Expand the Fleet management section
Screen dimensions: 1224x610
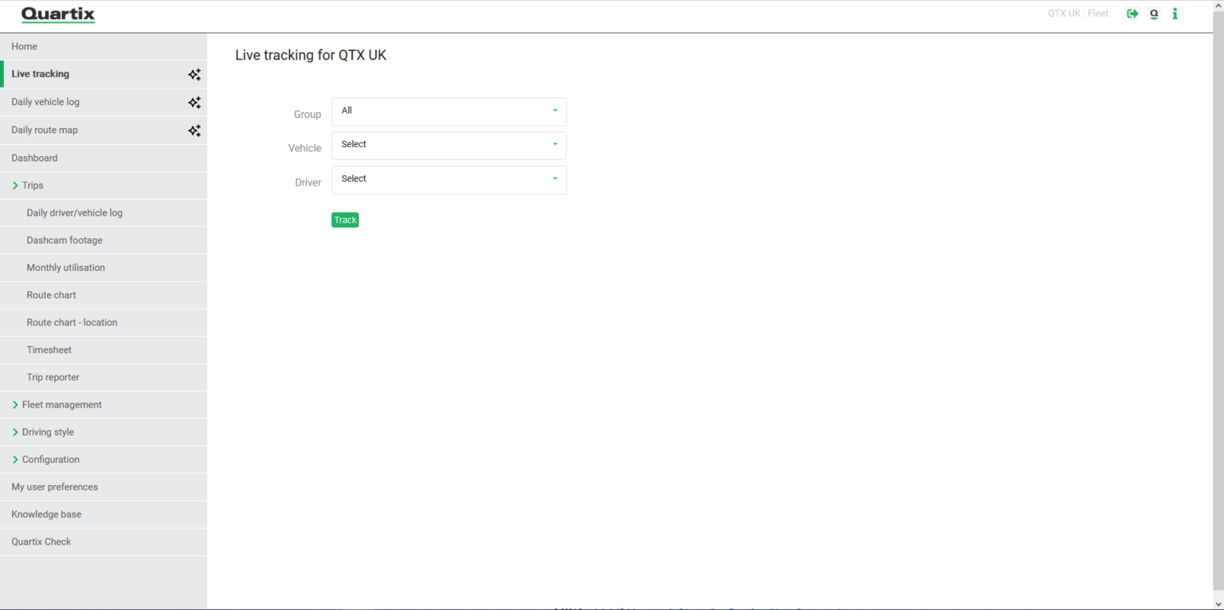click(15, 405)
